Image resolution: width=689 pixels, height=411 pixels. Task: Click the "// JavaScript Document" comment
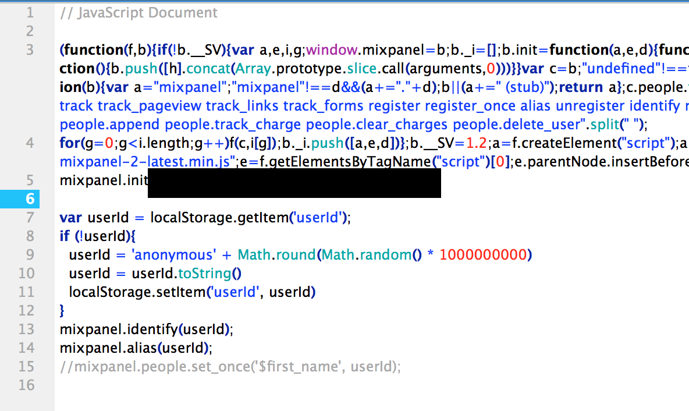(138, 13)
